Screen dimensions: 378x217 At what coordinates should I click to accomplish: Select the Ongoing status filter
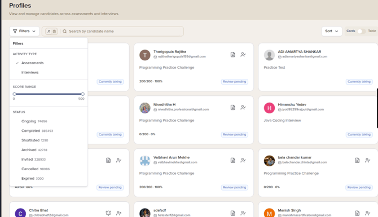49,121
